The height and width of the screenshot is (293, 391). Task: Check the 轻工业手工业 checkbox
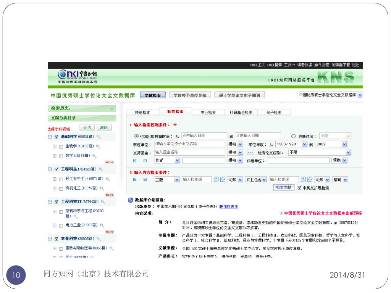point(61,179)
